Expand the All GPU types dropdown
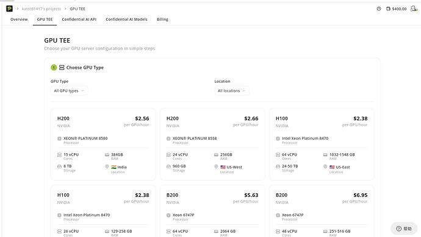The width and height of the screenshot is (421, 237). tap(70, 91)
